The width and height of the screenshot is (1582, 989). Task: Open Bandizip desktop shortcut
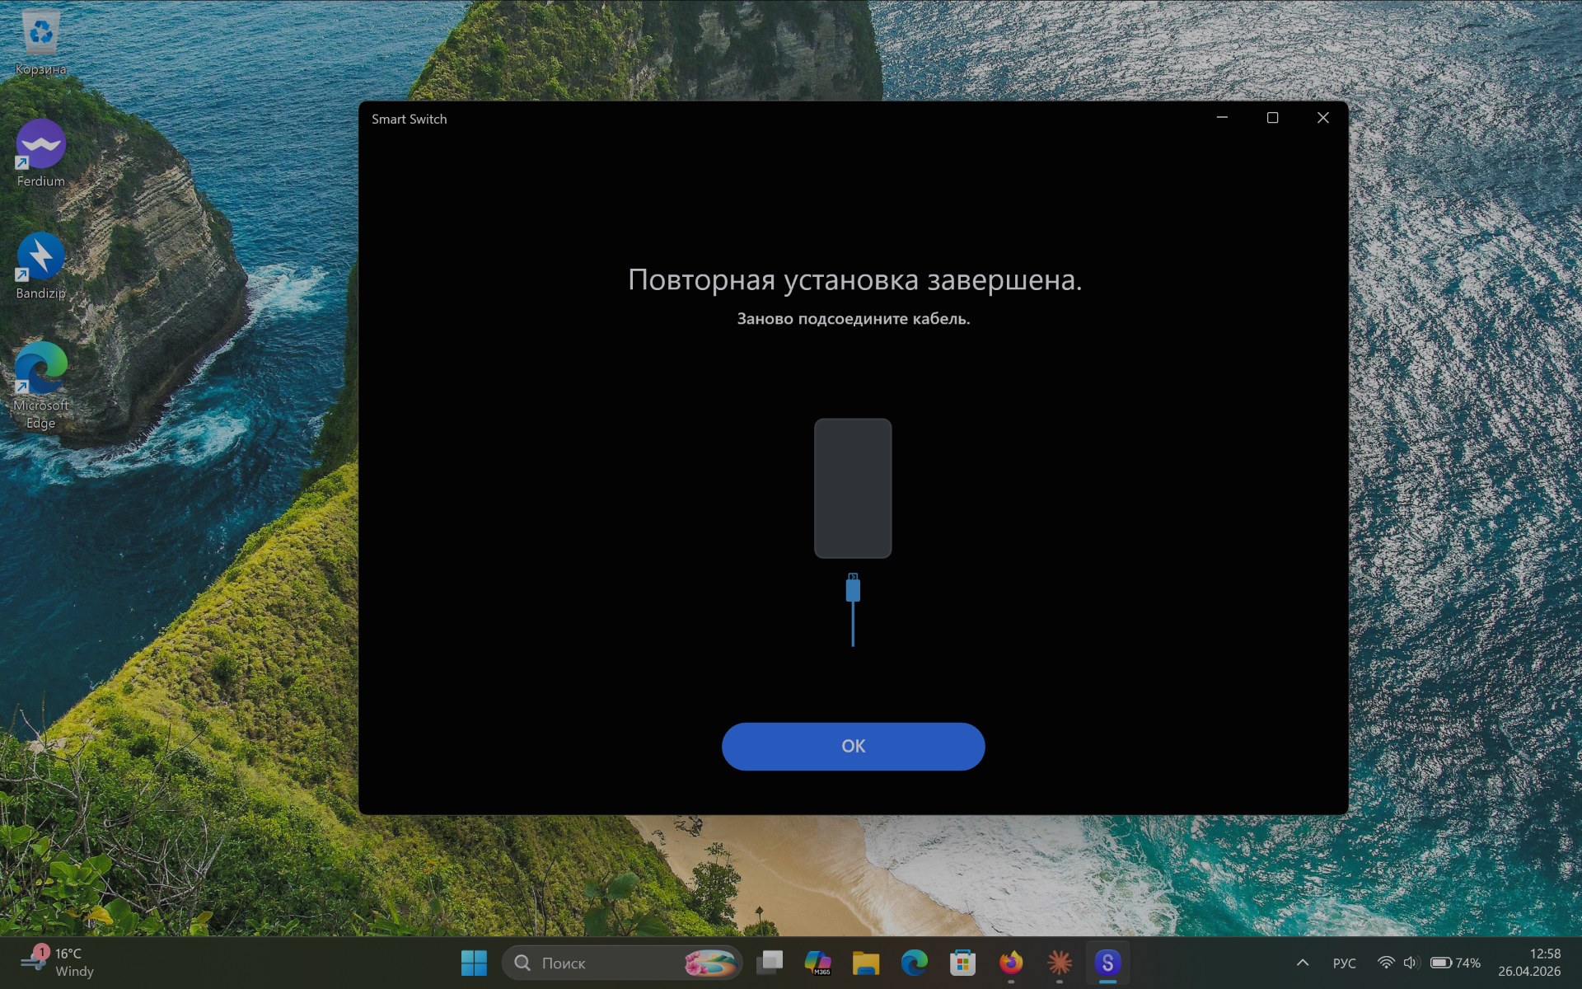(40, 258)
